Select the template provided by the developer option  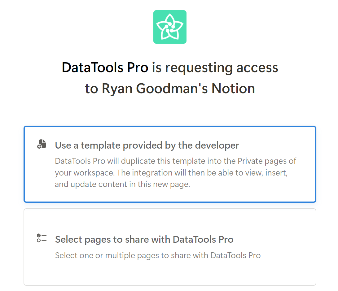pyautogui.click(x=170, y=164)
